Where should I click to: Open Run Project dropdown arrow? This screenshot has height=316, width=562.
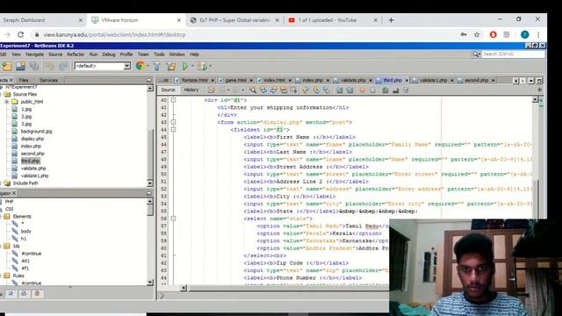(x=192, y=66)
